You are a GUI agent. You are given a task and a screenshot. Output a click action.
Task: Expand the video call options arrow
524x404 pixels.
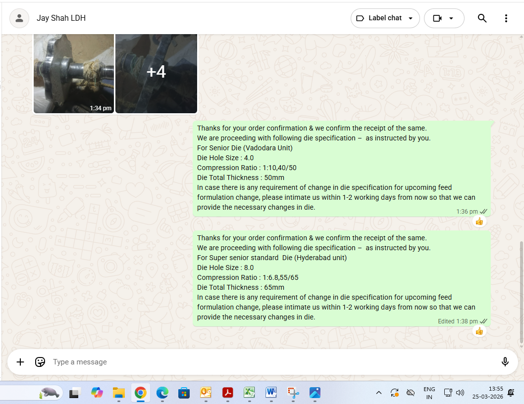451,18
